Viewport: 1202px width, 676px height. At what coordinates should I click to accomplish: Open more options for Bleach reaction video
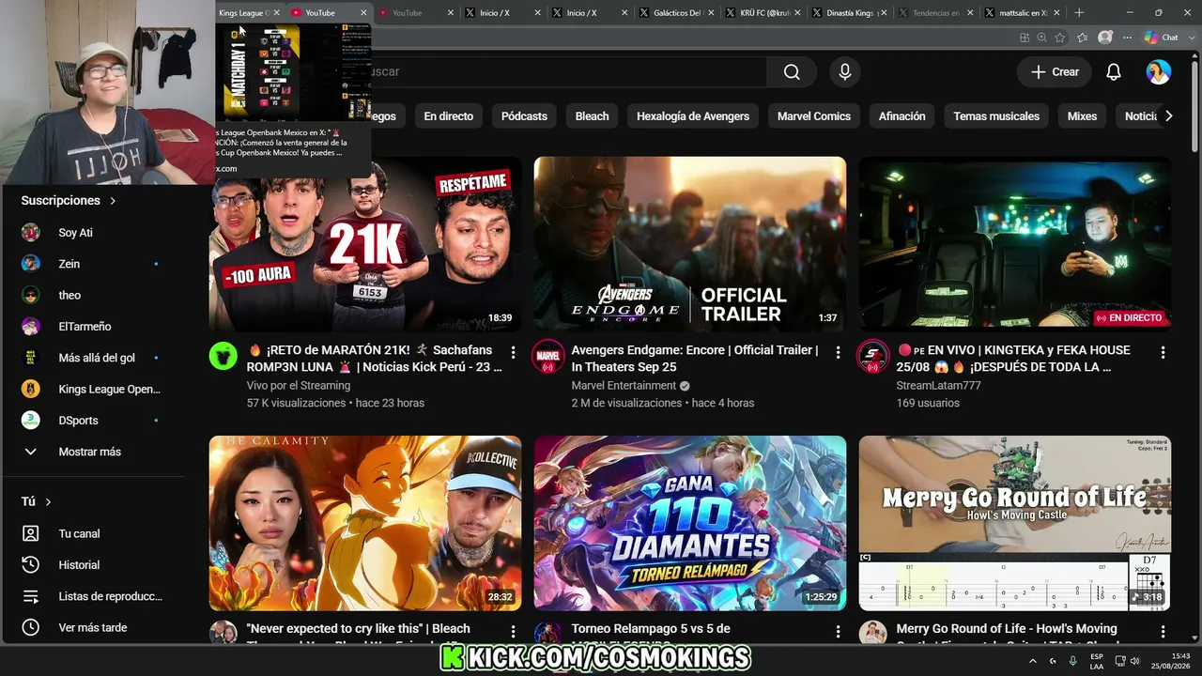513,631
